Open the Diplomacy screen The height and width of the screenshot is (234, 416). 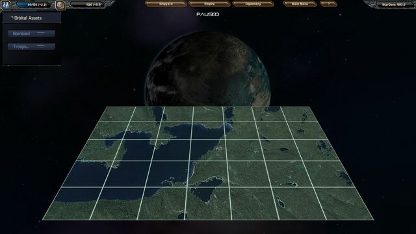coord(253,4)
